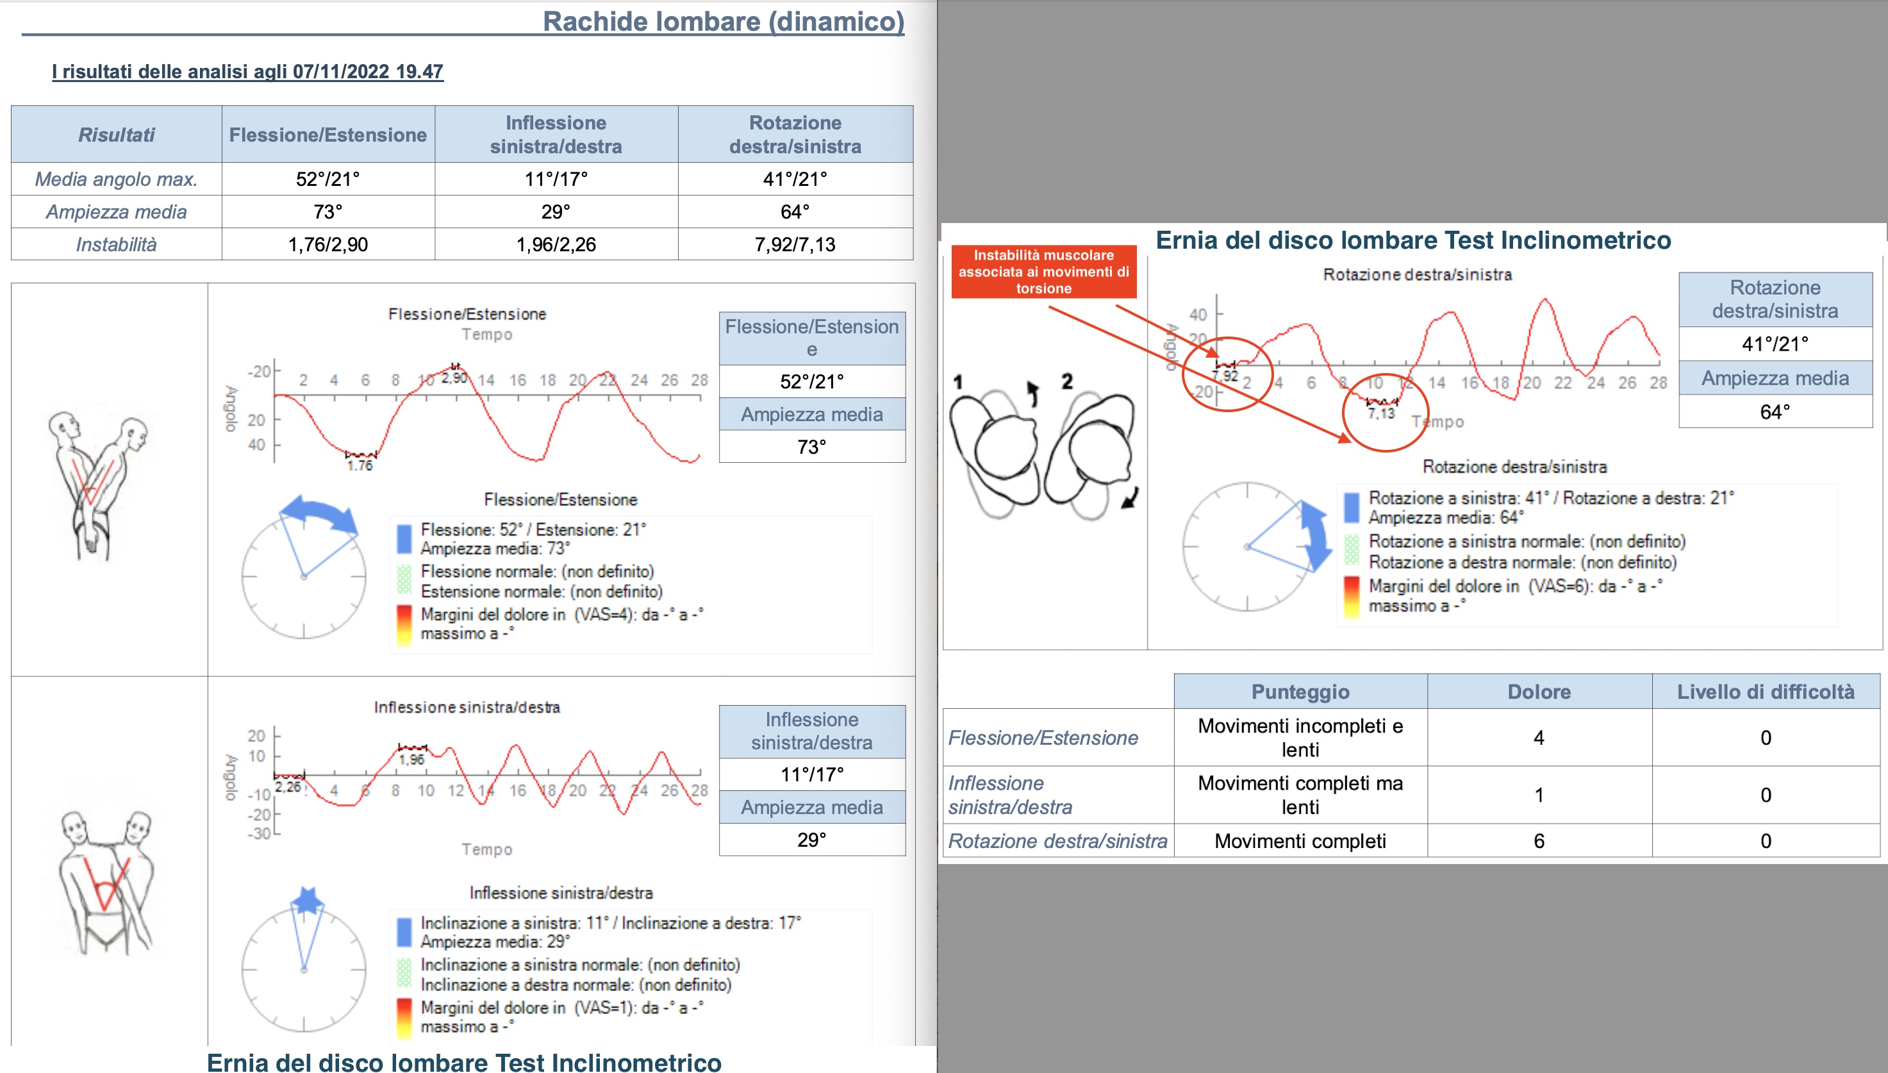Click the red 'Instabilità muscolare associata ai movimenti di torsione' callout
Viewport: 1888px width, 1073px height.
1044,271
